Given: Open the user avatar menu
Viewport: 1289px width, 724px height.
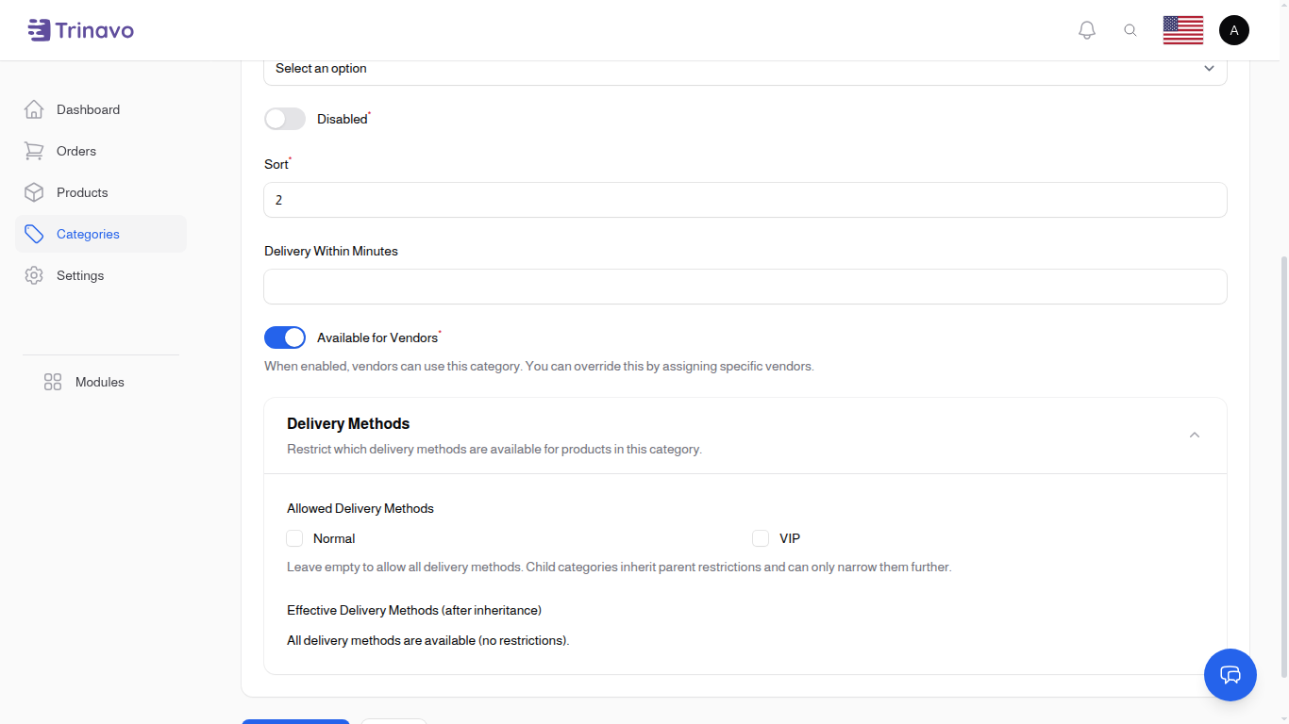Looking at the screenshot, I should coord(1233,30).
